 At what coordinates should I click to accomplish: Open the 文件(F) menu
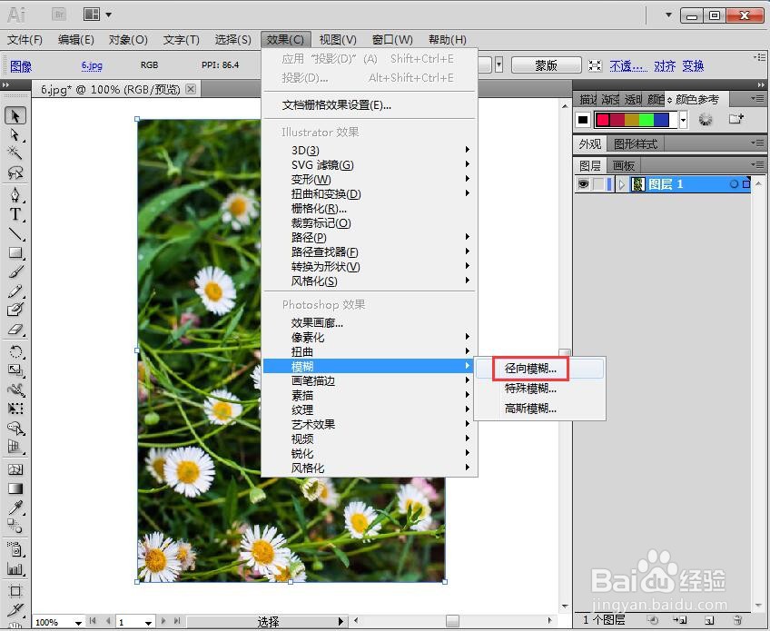25,39
